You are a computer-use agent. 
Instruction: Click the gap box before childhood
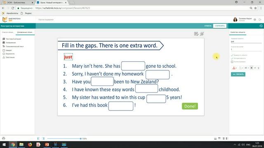146,88
